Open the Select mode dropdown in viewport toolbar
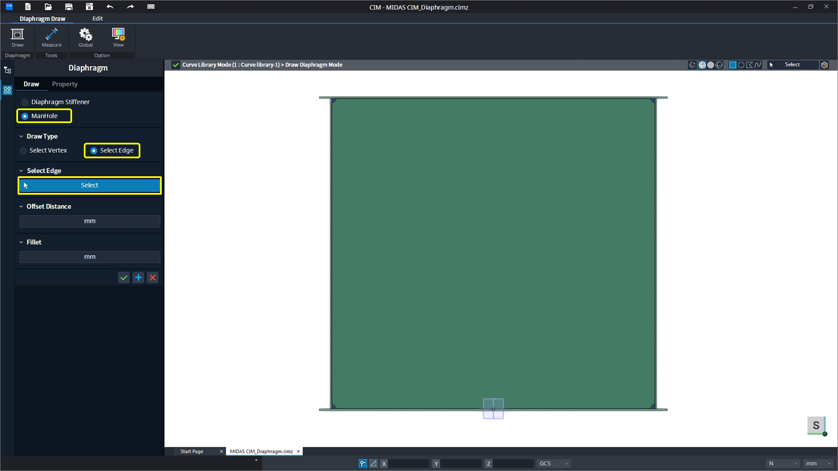The width and height of the screenshot is (838, 471). [793, 65]
